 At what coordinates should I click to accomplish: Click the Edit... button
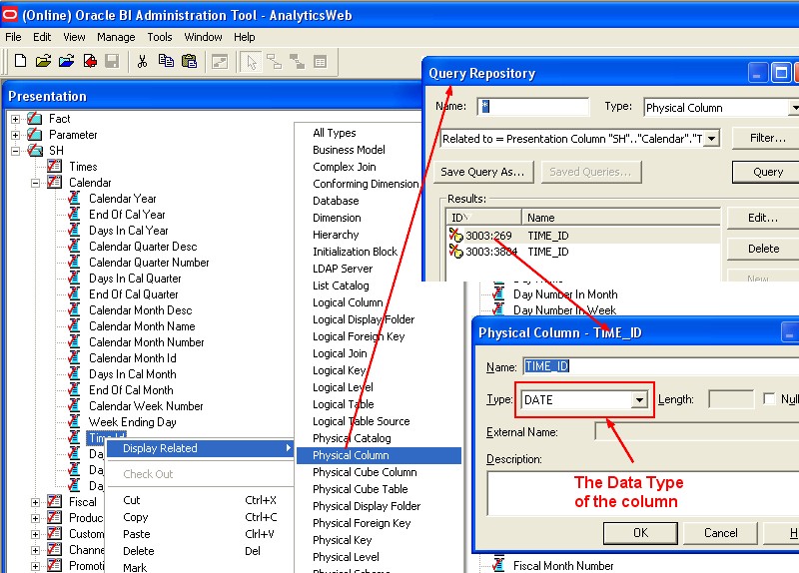pyautogui.click(x=763, y=218)
